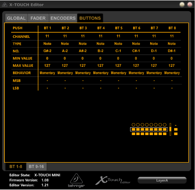The height and width of the screenshot is (190, 195).
Task: Edit the BT 3 max value 127
Action: click(x=83, y=65)
